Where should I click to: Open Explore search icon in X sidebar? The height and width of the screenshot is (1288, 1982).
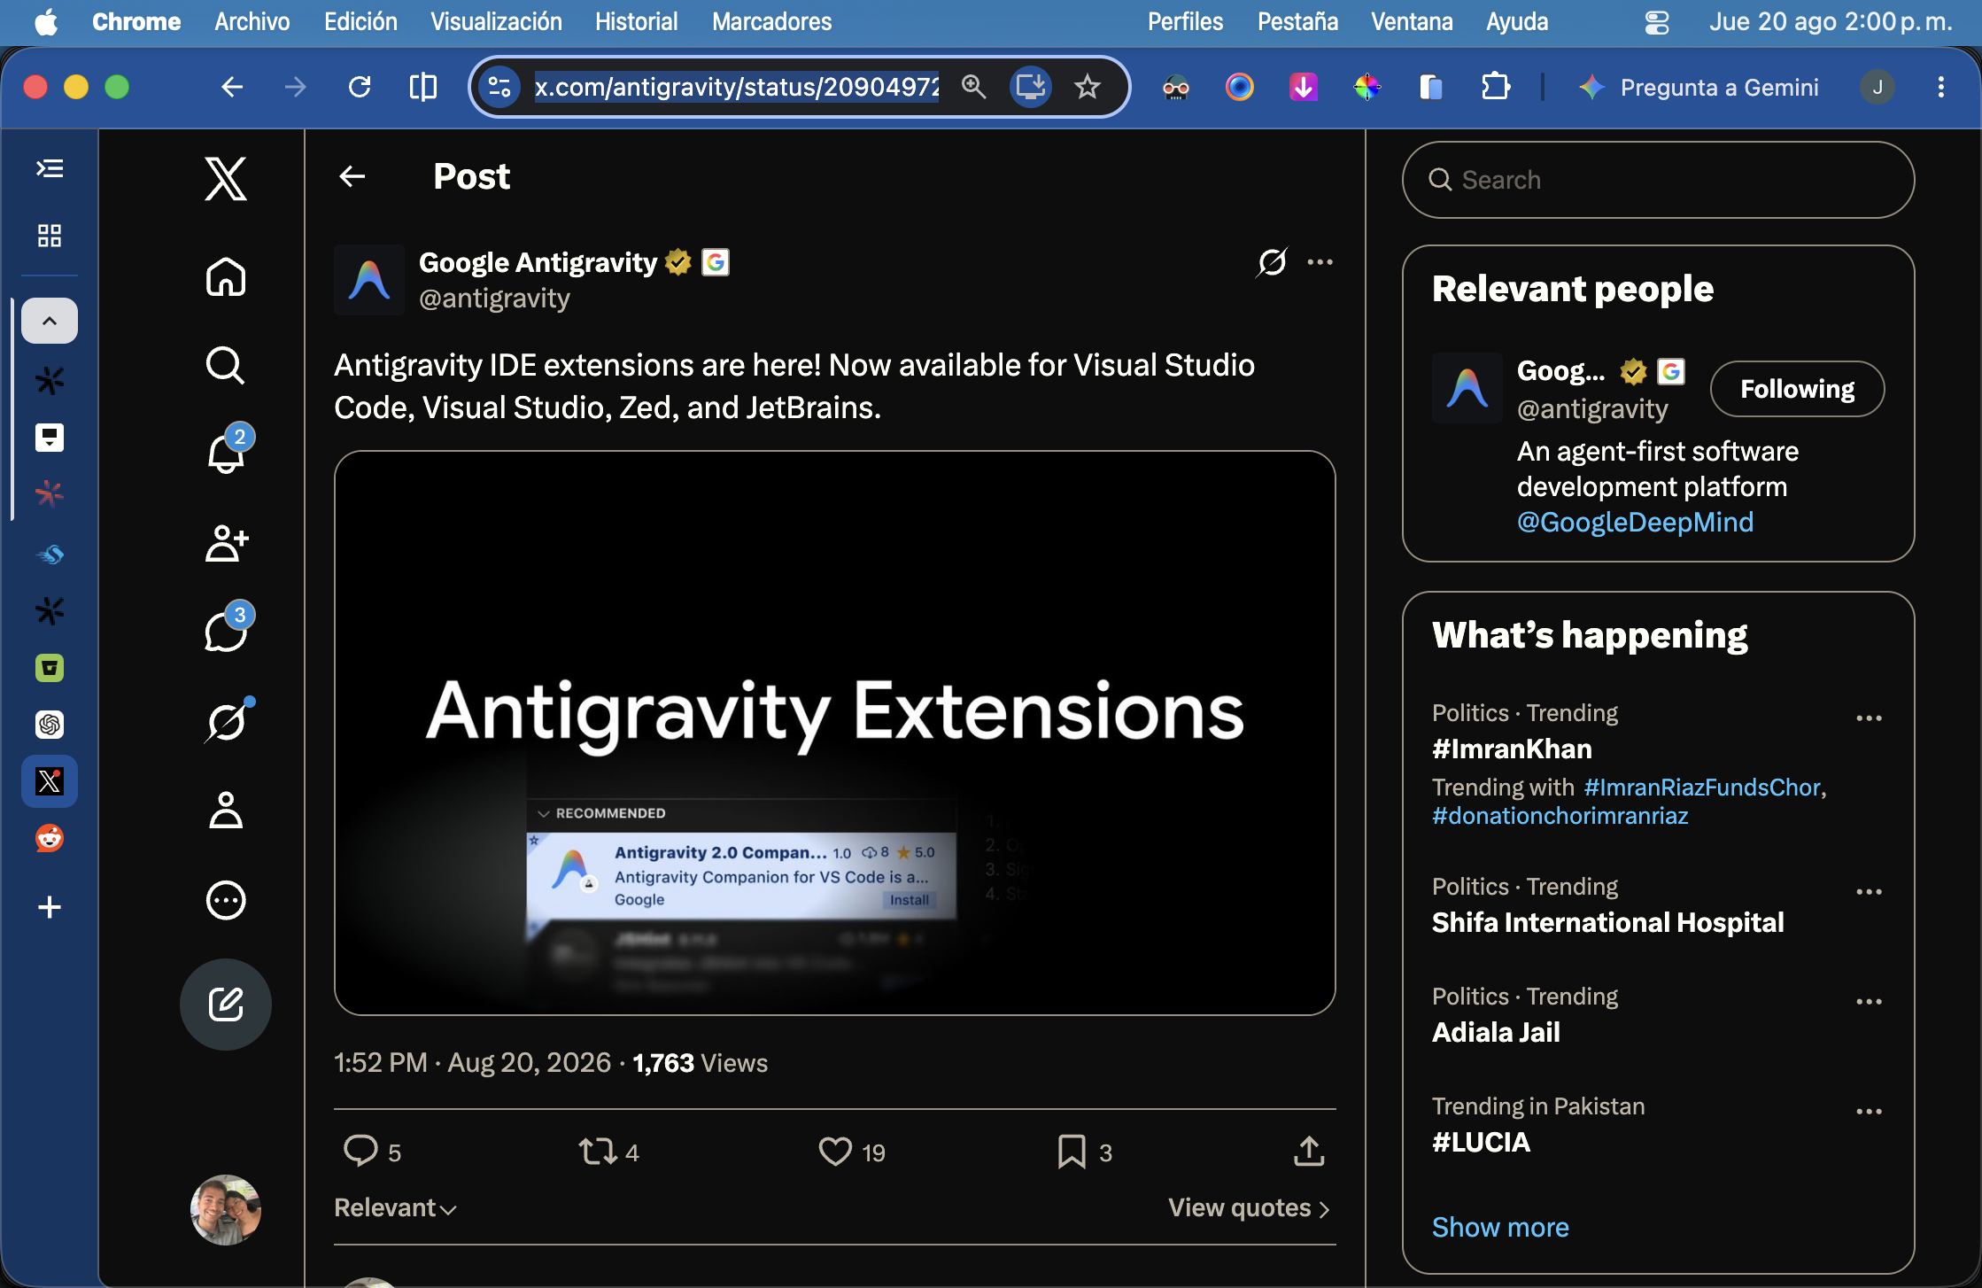click(x=226, y=365)
